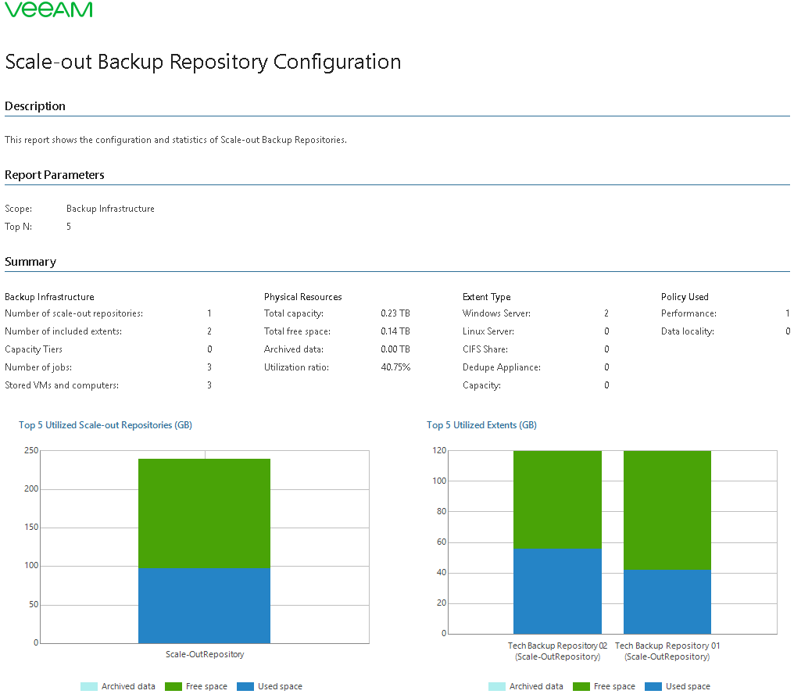Image resolution: width=794 pixels, height=694 pixels.
Task: Click the '250' y-axis label on the Repositories chart
Action: tap(31, 450)
